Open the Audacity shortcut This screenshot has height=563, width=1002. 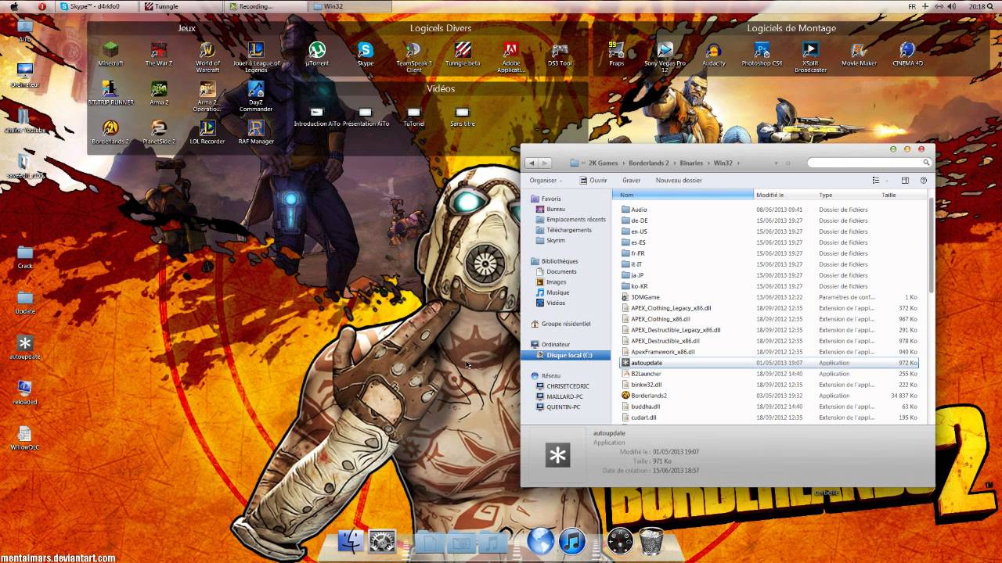pyautogui.click(x=714, y=53)
